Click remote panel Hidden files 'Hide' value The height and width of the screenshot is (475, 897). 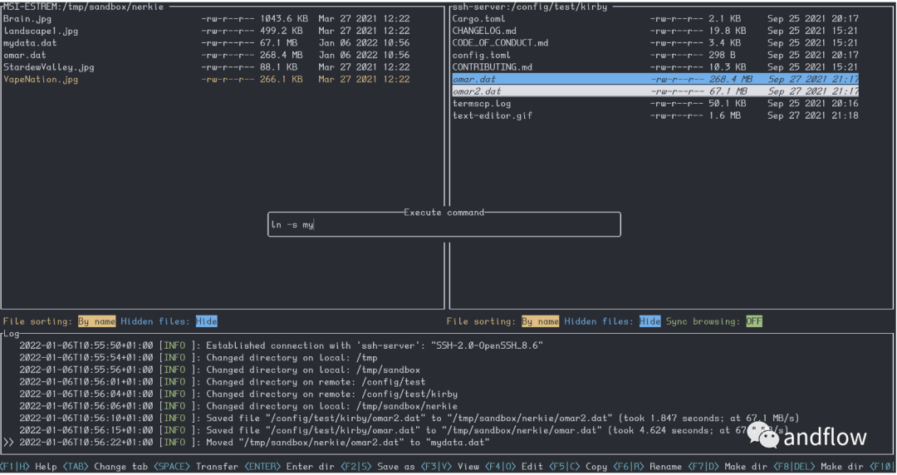[649, 321]
